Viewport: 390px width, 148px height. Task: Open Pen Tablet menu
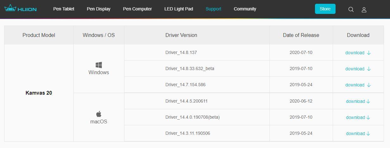[64, 9]
